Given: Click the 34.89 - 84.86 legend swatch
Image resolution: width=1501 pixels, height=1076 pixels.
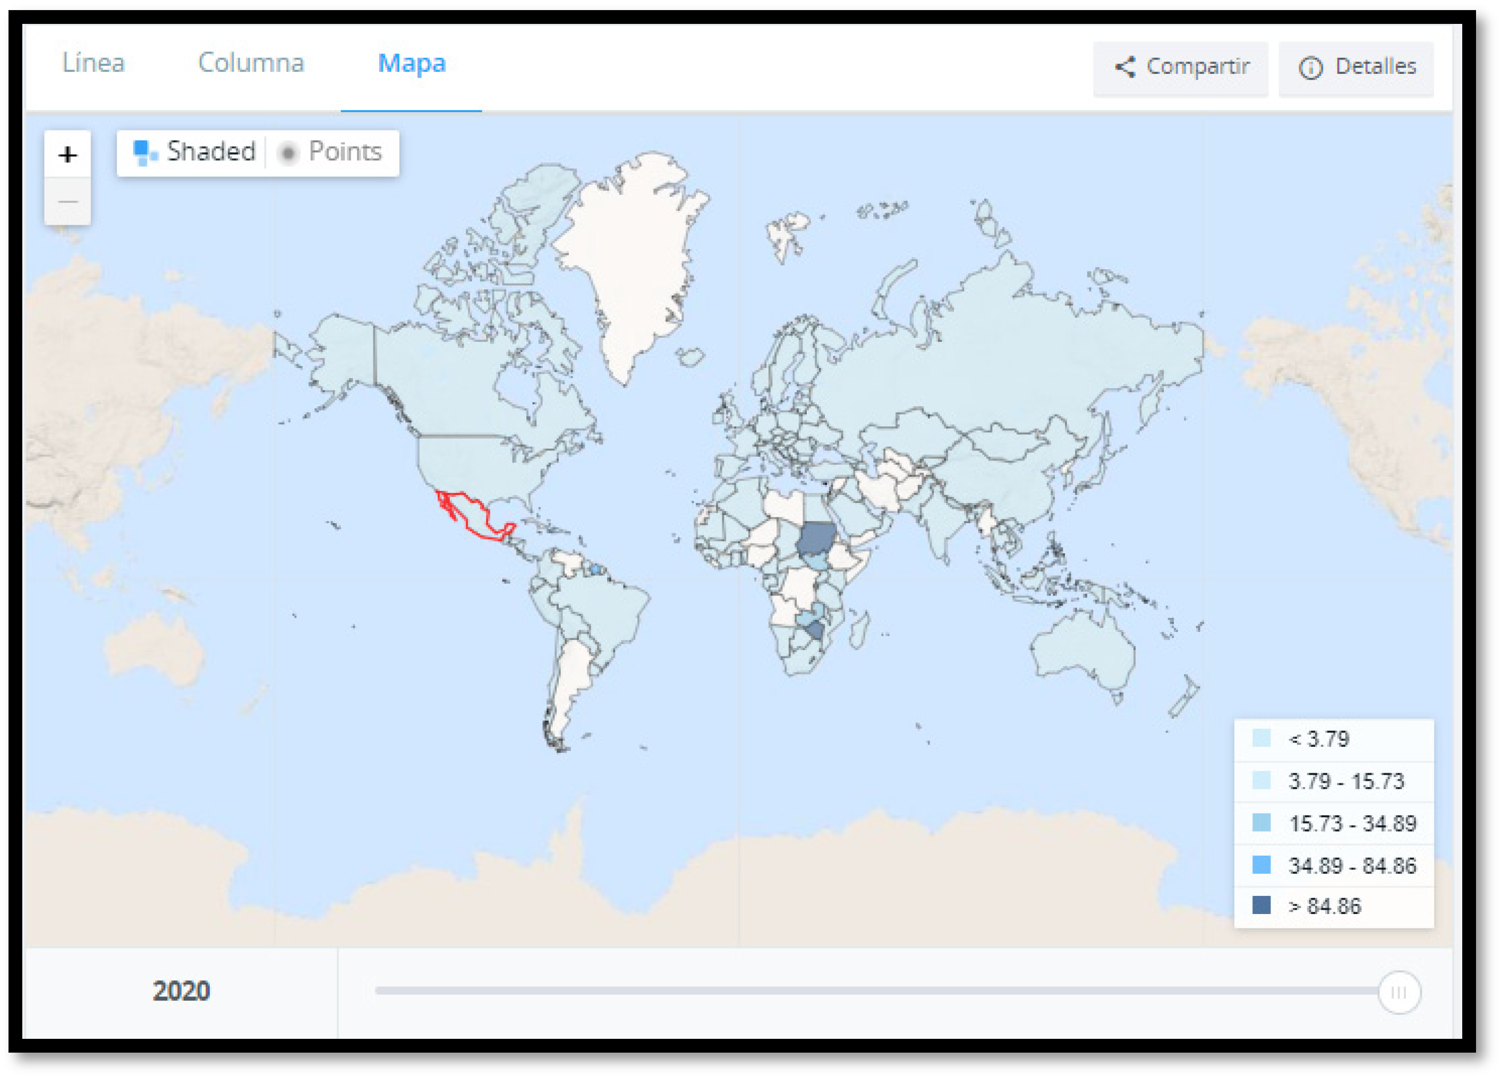Looking at the screenshot, I should [1261, 864].
